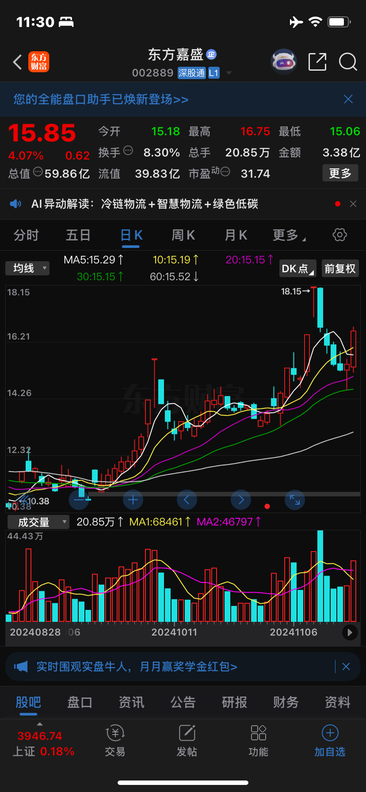Select the 股吧 tab

coord(28,702)
